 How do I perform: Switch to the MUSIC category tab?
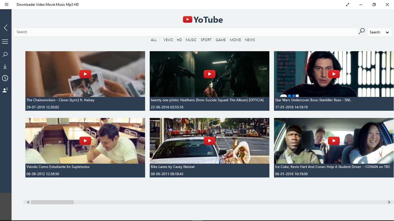pos(191,40)
